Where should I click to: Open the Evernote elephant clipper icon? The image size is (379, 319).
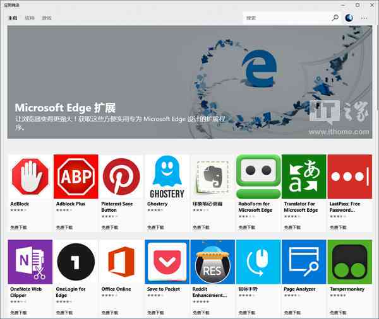(x=213, y=177)
